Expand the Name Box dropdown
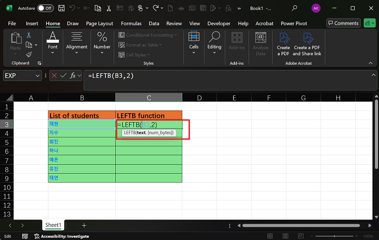The height and width of the screenshot is (240, 379). pos(37,76)
